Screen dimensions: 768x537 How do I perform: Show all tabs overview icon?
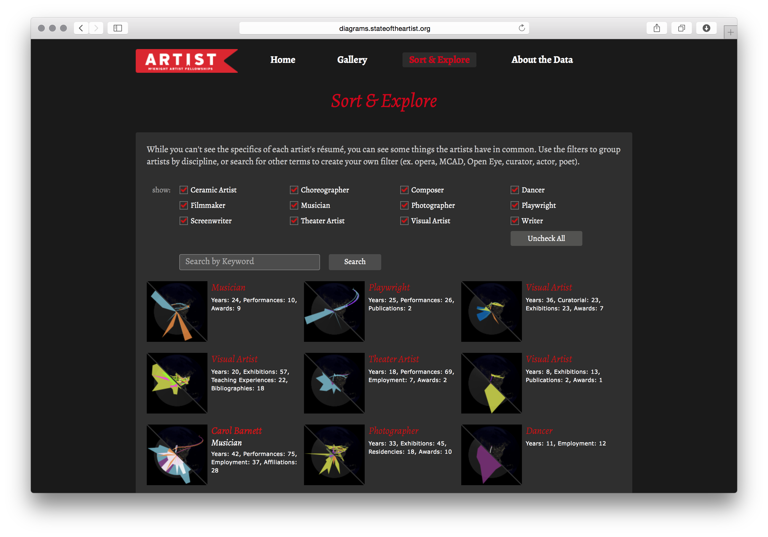681,28
